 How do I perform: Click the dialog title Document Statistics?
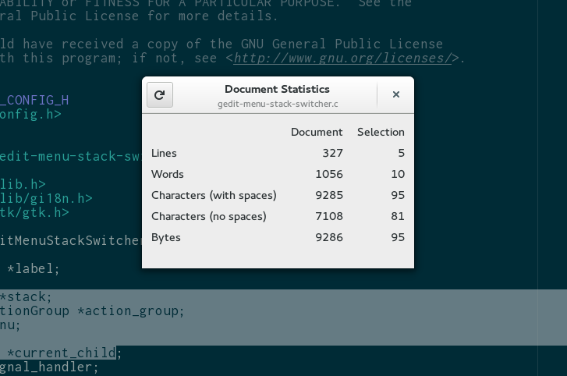tap(277, 89)
